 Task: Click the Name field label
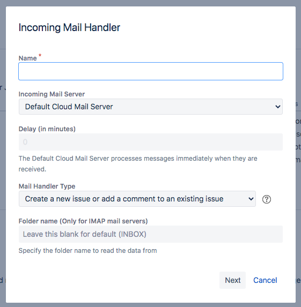coord(28,58)
